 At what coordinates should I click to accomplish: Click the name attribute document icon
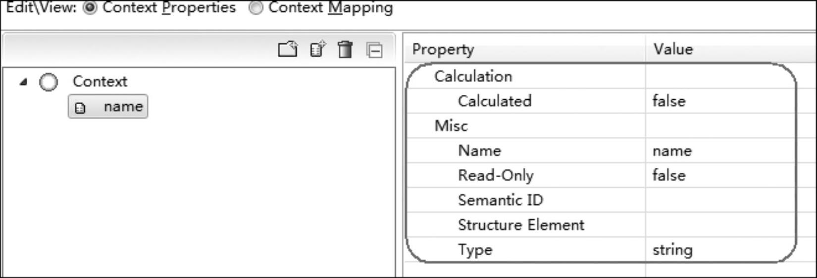coord(80,108)
